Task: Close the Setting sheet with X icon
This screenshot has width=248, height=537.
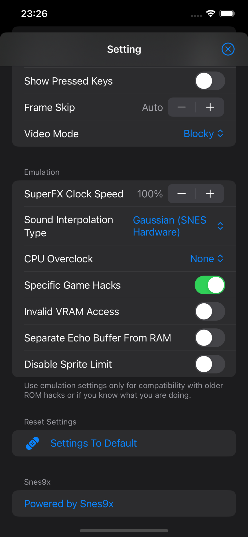Action: [x=228, y=49]
